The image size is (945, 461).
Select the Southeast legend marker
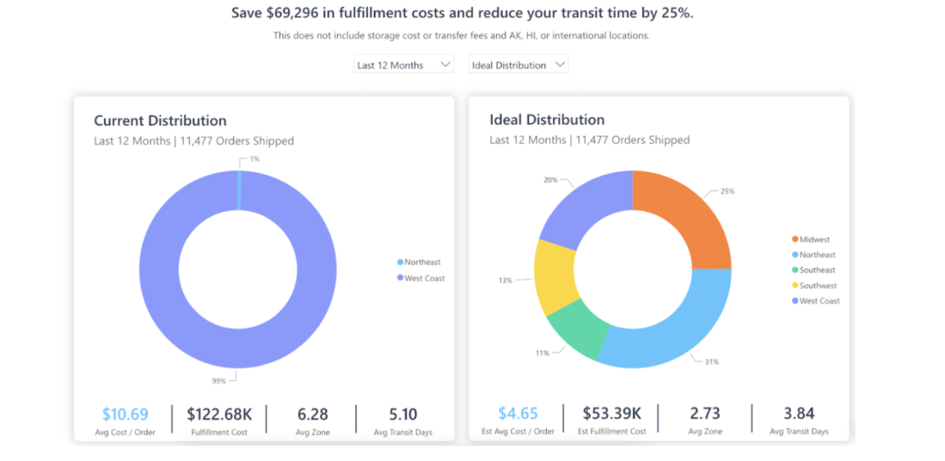tap(795, 270)
